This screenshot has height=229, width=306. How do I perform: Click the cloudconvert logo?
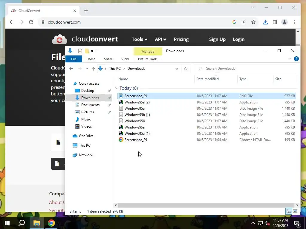85,39
